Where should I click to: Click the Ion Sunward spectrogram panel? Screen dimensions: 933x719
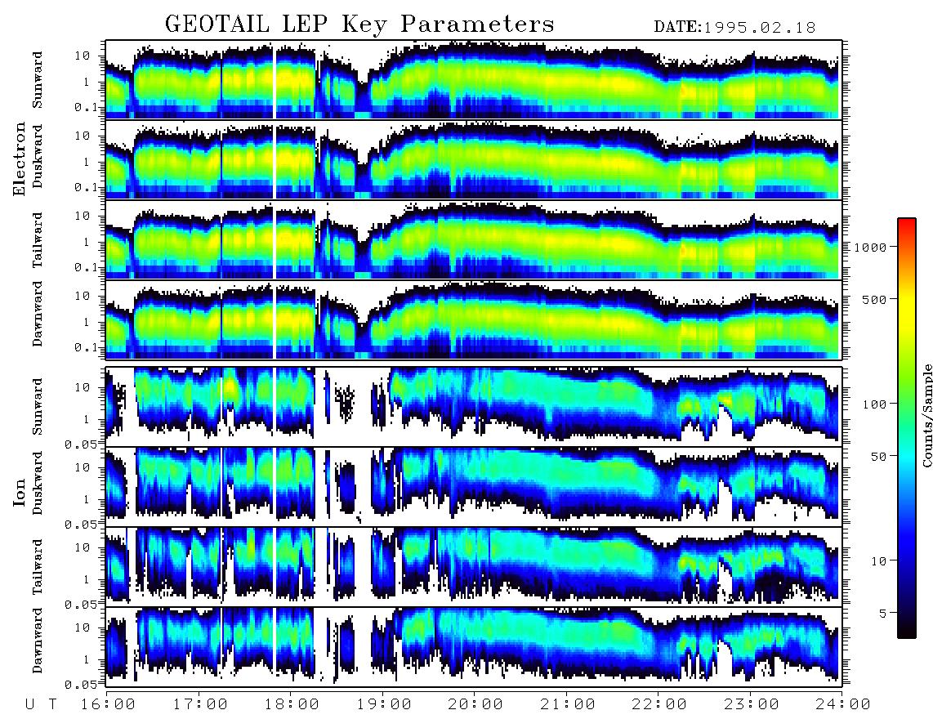[474, 406]
